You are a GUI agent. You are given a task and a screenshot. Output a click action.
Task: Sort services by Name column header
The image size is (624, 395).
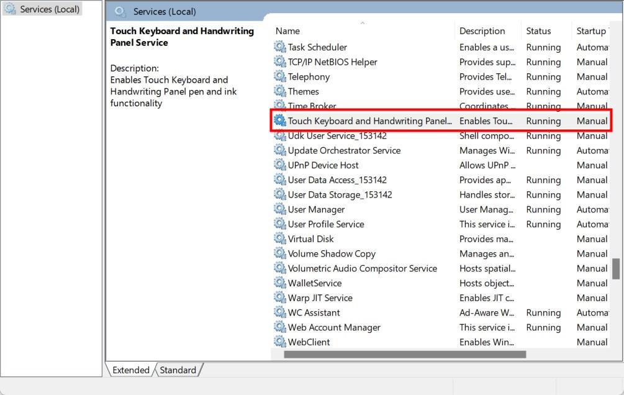(287, 31)
